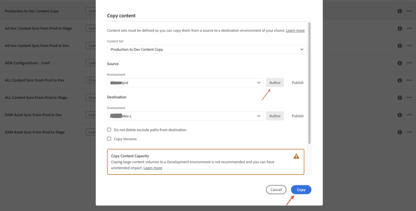Viewport: 416px width, 211px height.
Task: Open actions menu for ALL Content Sync Prod to Stage
Action: (x=409, y=97)
